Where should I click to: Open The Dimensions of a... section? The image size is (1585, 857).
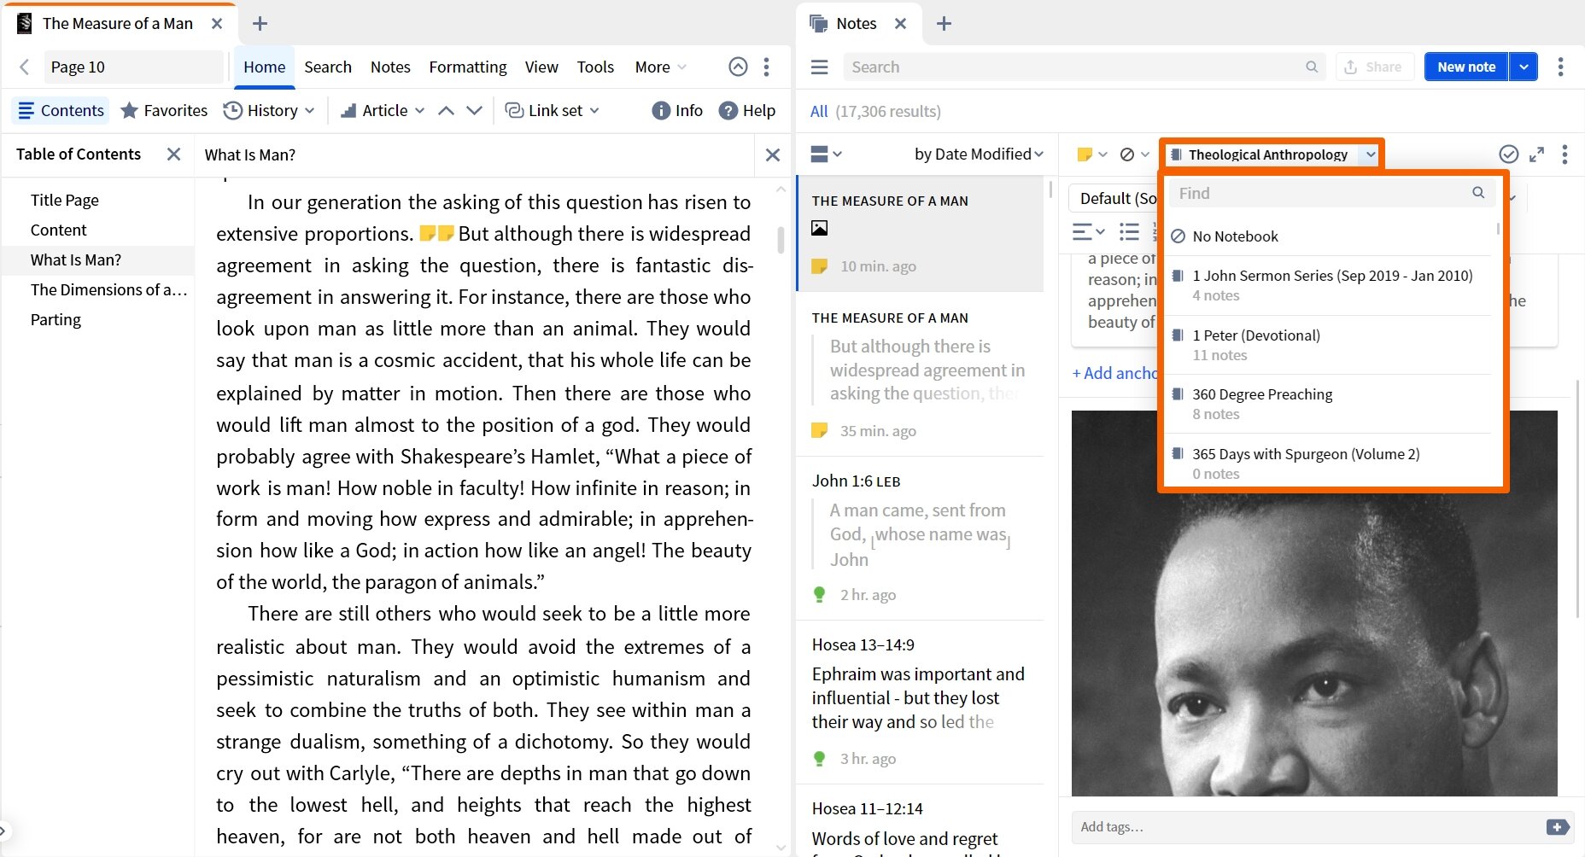pos(108,289)
